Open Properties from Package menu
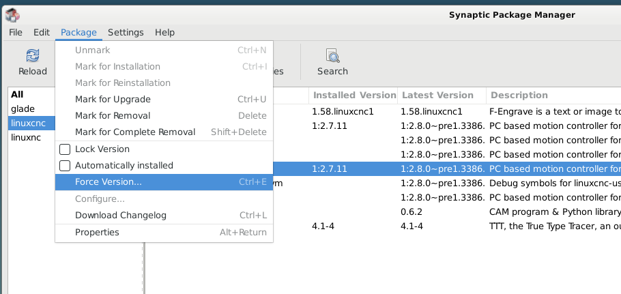 click(164, 233)
